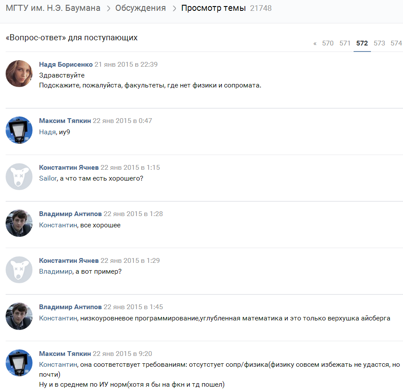
Task: Go to previous pages with « arrow
Action: click(x=315, y=43)
